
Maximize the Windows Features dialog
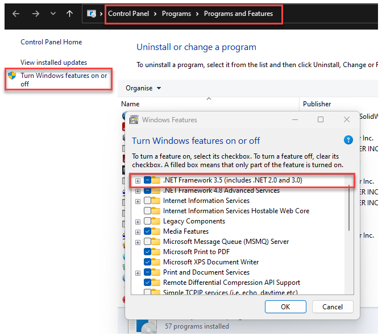click(x=321, y=119)
